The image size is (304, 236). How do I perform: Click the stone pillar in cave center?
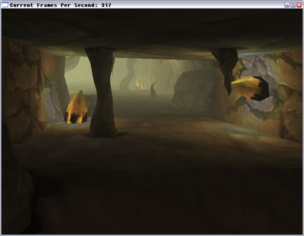tap(102, 92)
